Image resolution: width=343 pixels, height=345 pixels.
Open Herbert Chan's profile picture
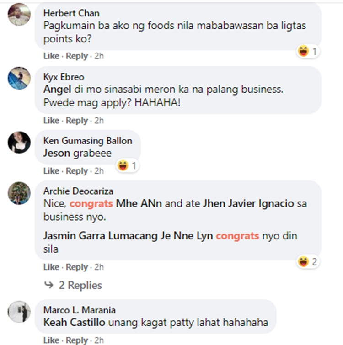[19, 14]
